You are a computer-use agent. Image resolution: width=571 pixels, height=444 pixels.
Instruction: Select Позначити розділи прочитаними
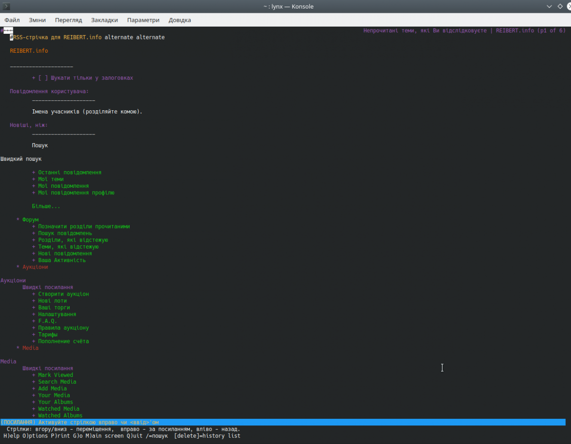[84, 227]
